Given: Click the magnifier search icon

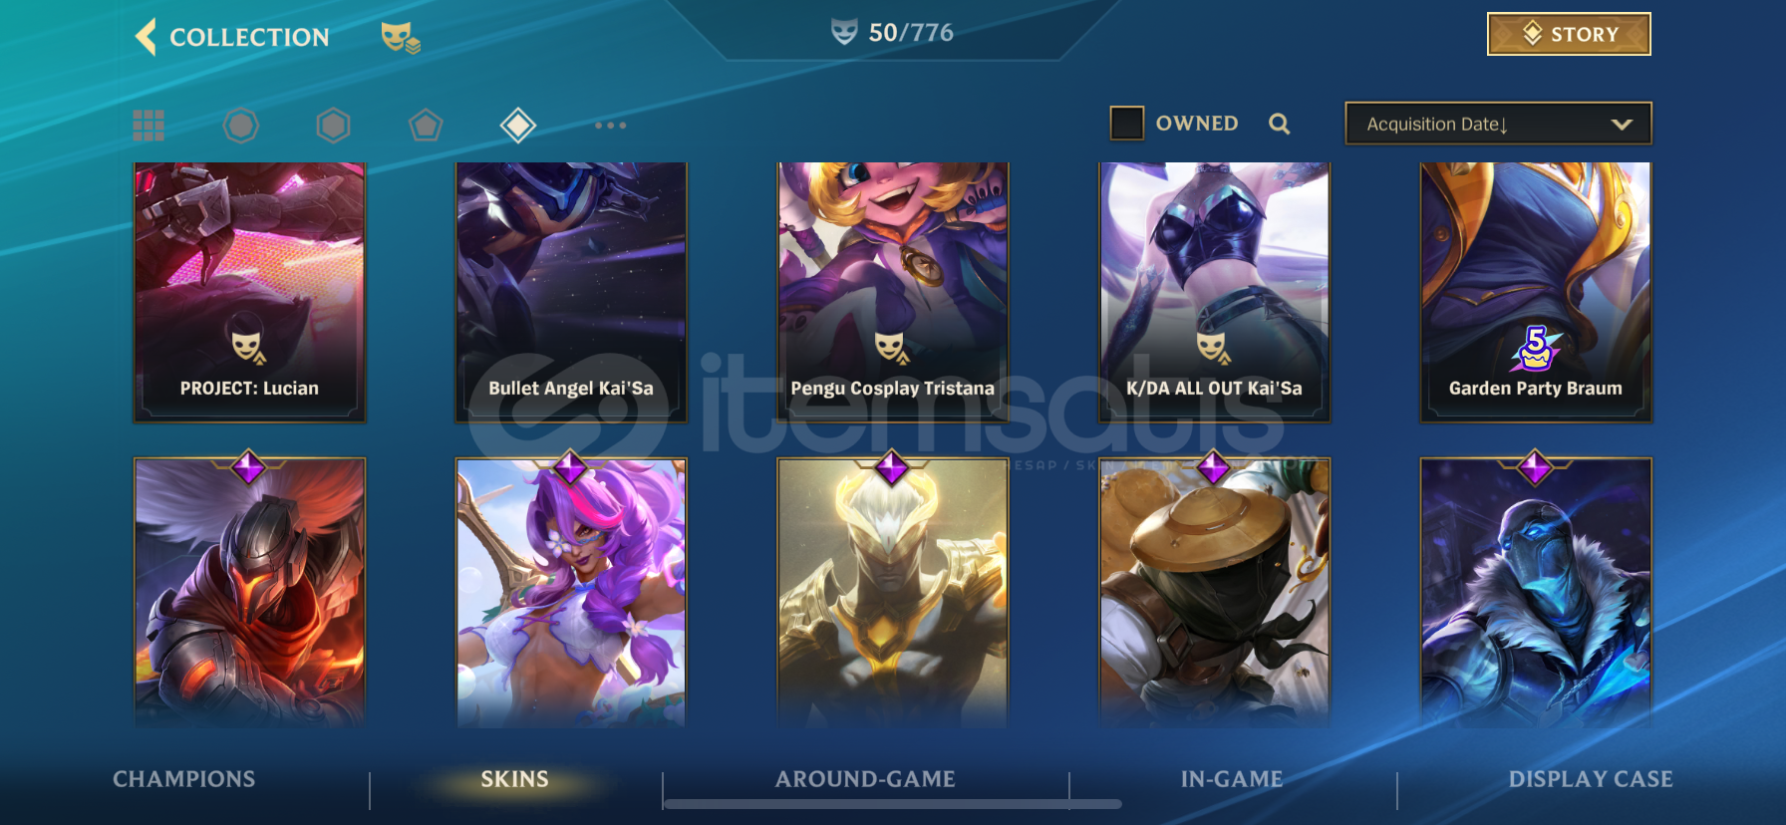Looking at the screenshot, I should (1280, 124).
